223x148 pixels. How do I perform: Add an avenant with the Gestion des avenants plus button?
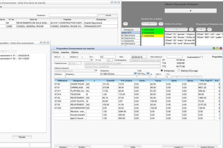[x=149, y=24]
